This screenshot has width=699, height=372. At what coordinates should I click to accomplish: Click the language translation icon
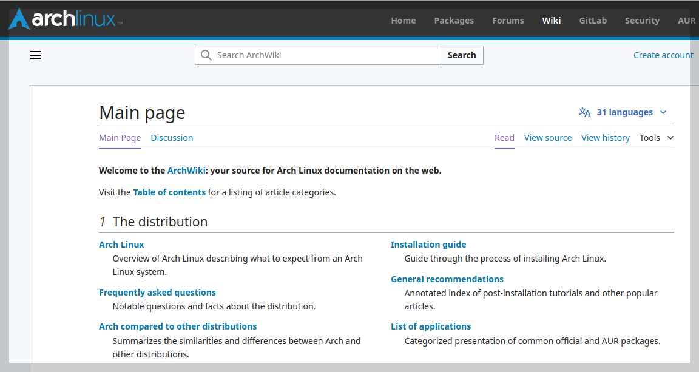(x=584, y=112)
